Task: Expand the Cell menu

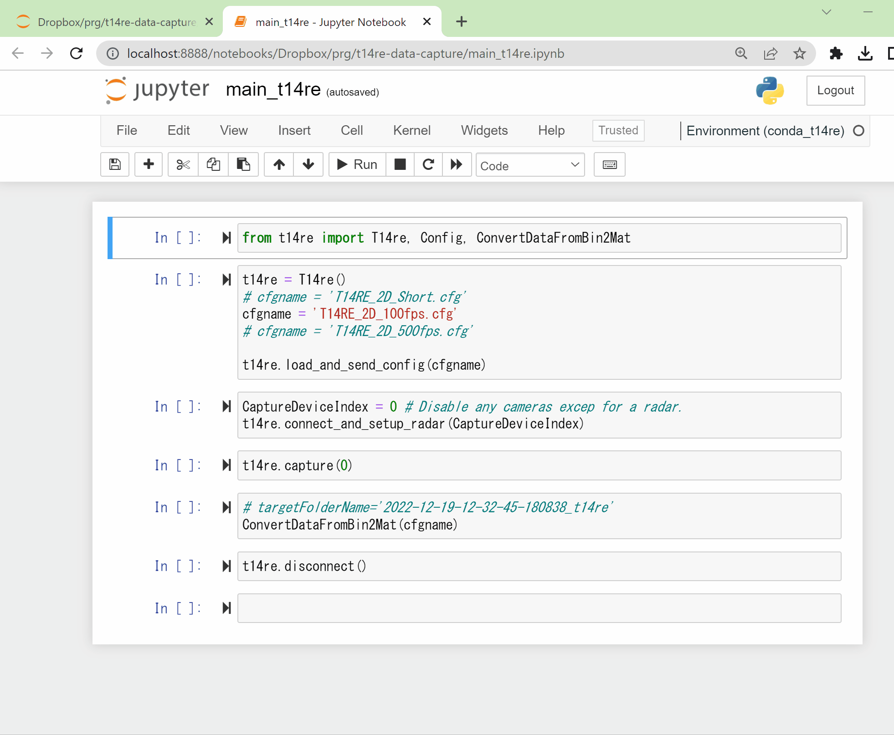Action: pyautogui.click(x=352, y=131)
